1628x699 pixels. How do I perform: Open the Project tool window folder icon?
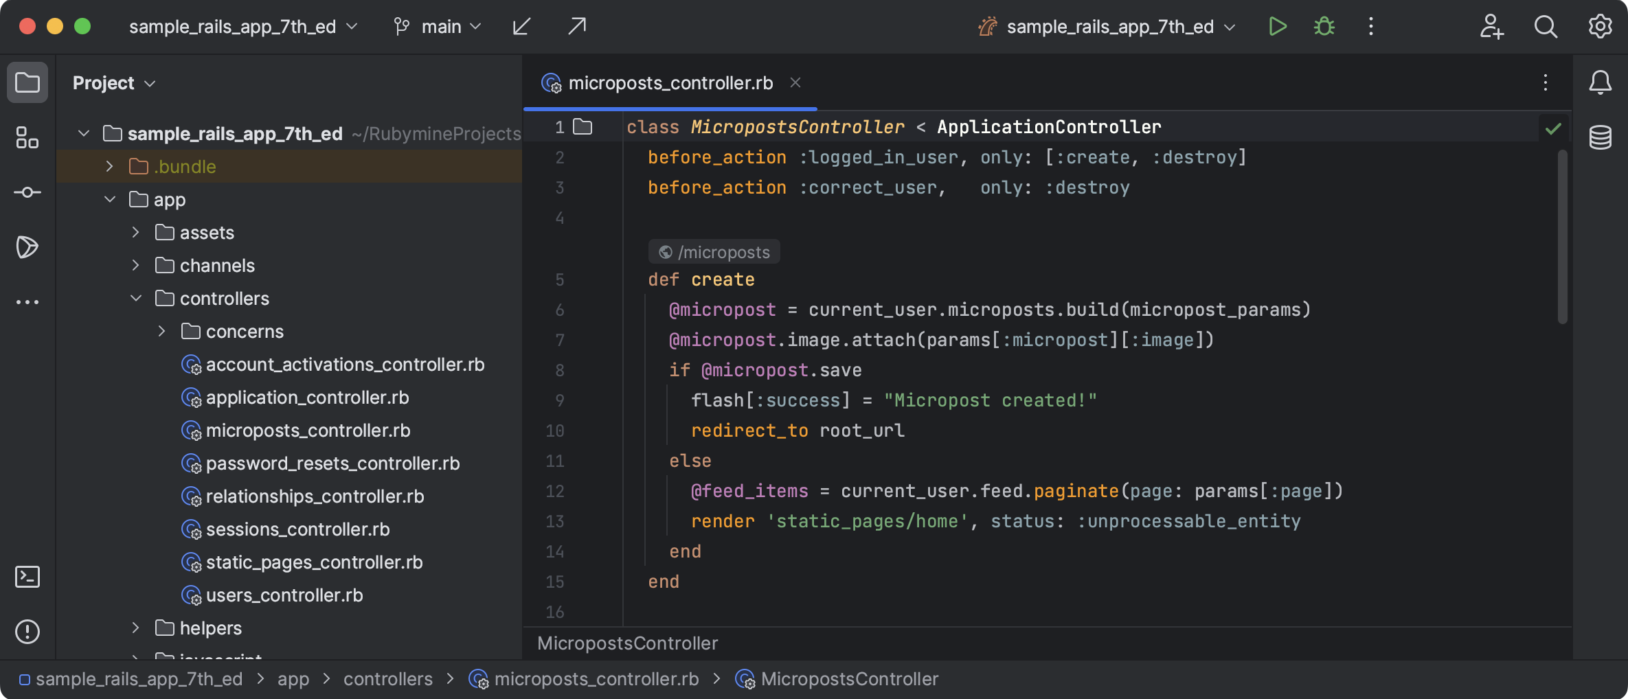pyautogui.click(x=27, y=83)
